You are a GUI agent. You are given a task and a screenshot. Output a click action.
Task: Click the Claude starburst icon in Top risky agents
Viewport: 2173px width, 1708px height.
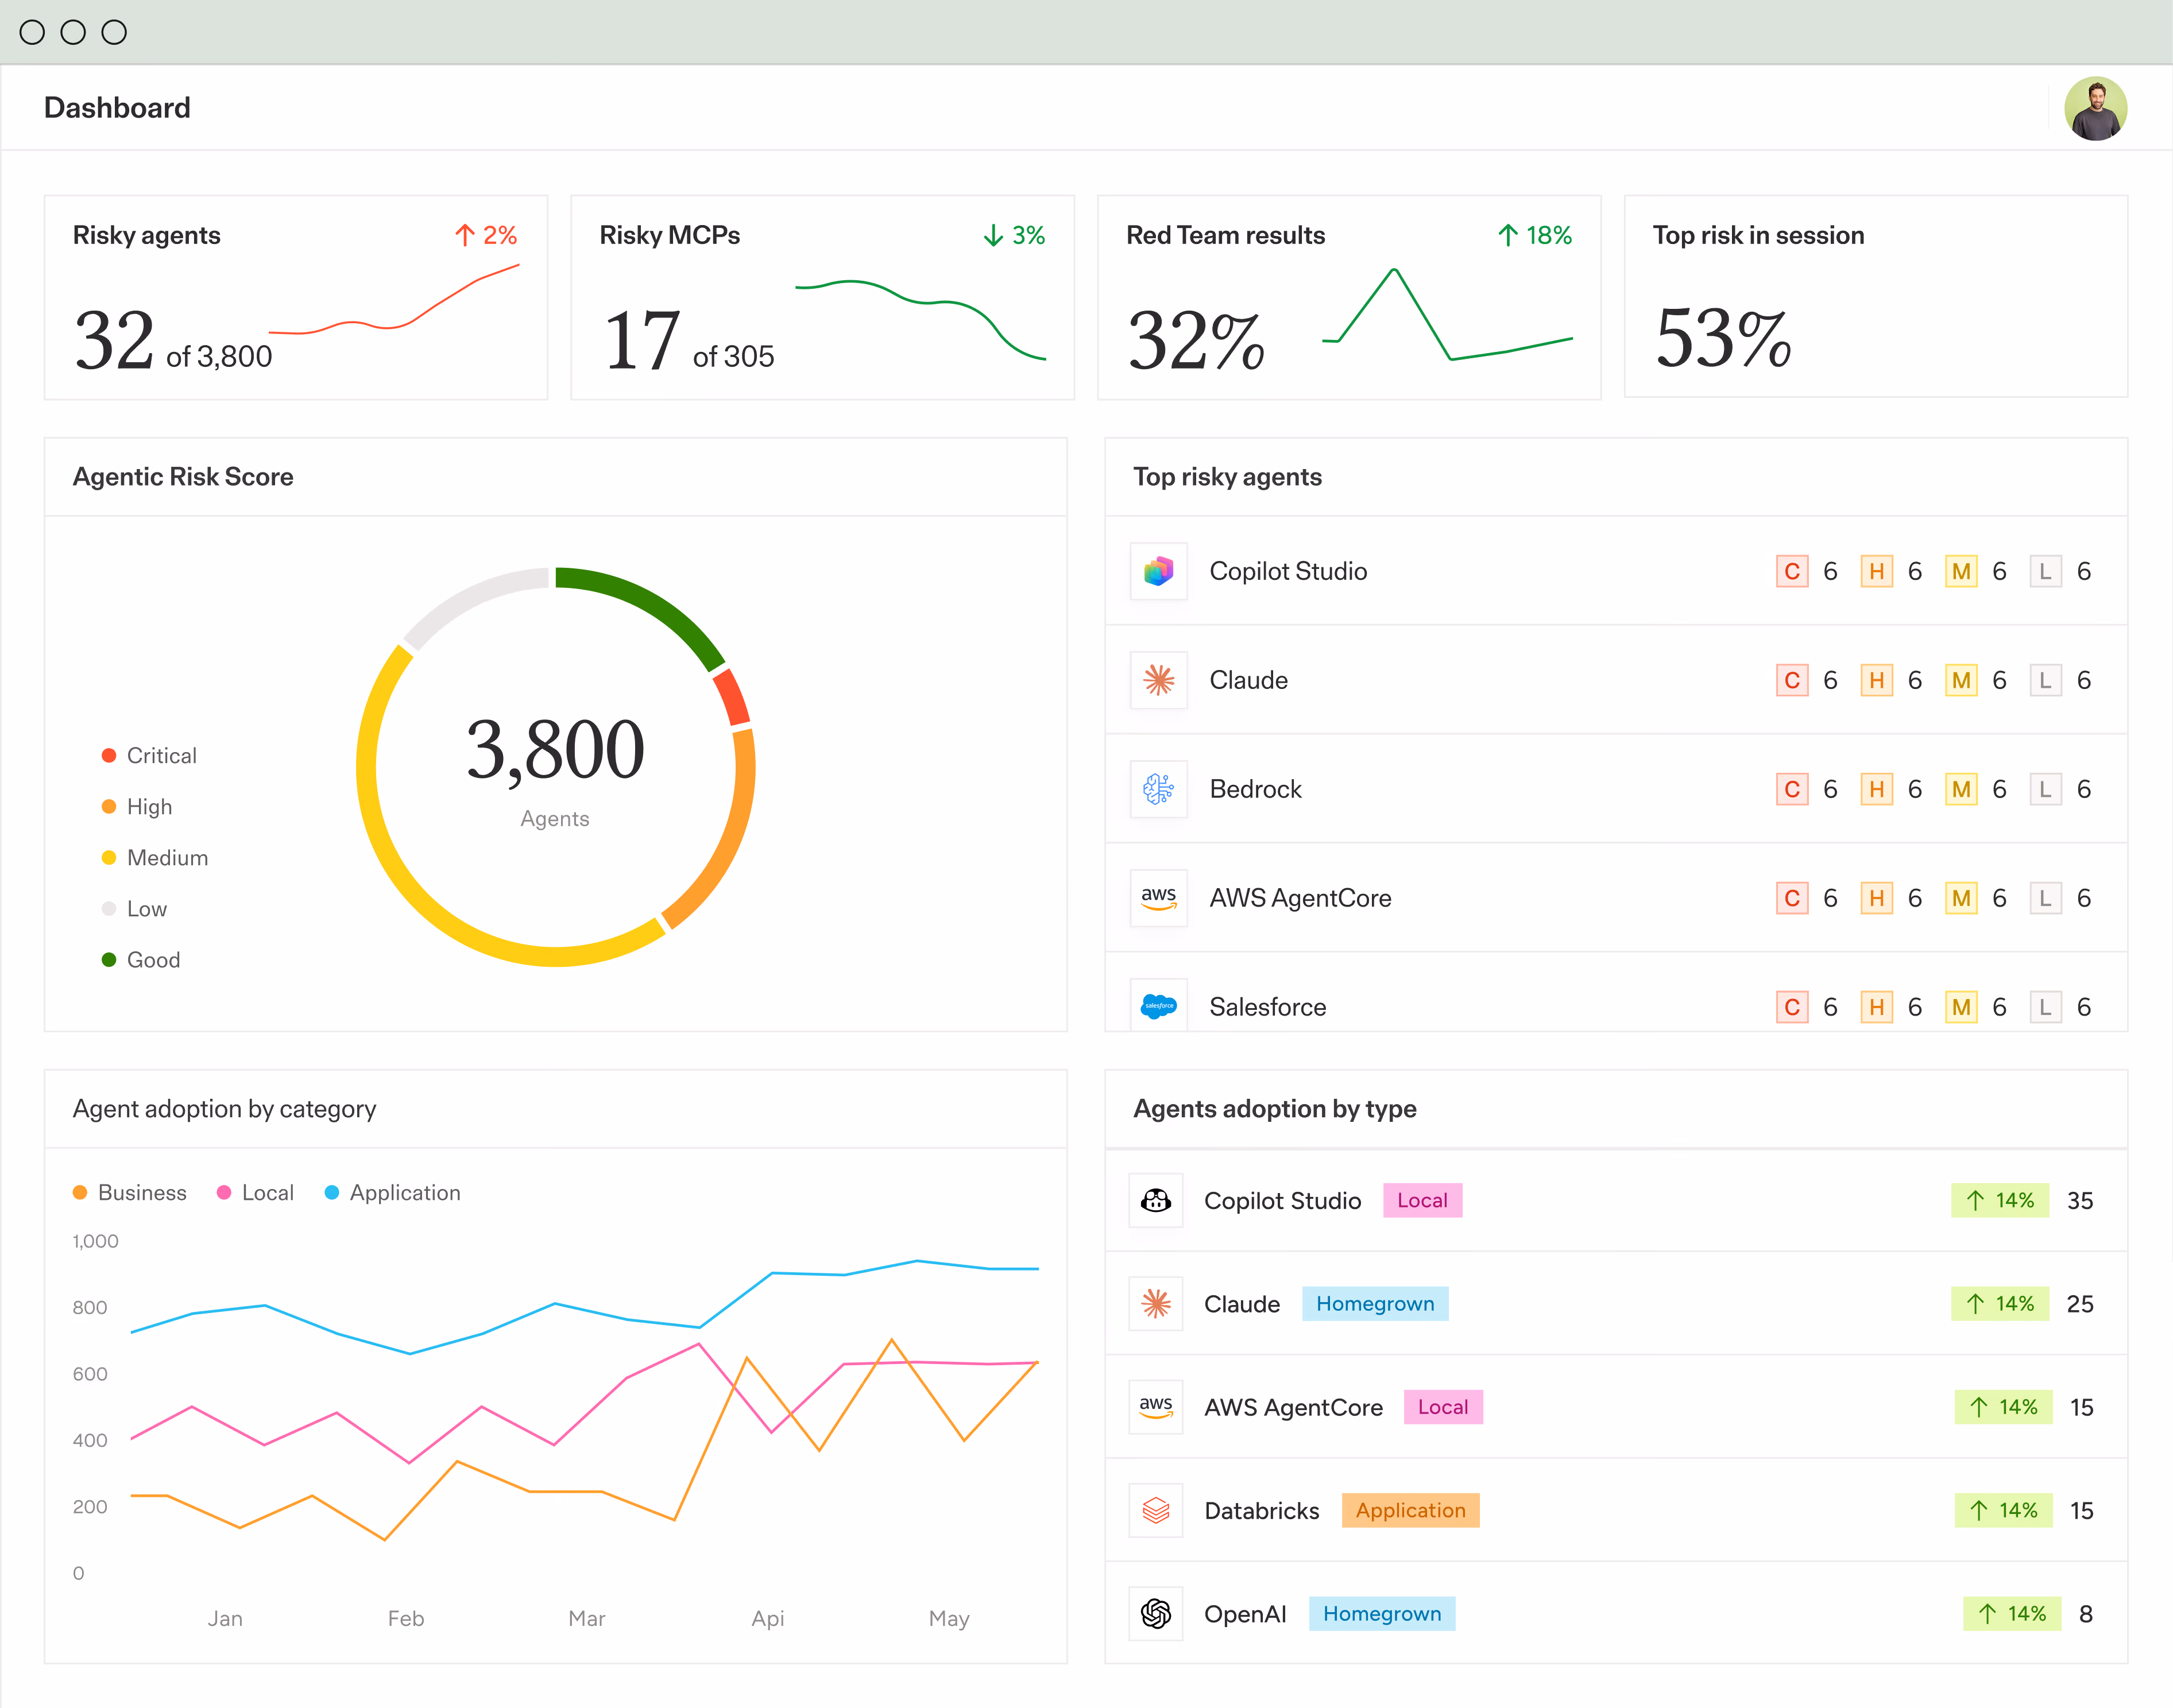coord(1158,680)
